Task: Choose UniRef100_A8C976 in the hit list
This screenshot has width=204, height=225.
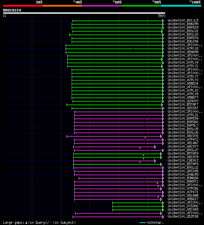Action: (x=183, y=136)
